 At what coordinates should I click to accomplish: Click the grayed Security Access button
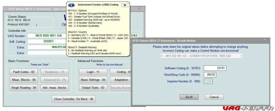121,88
